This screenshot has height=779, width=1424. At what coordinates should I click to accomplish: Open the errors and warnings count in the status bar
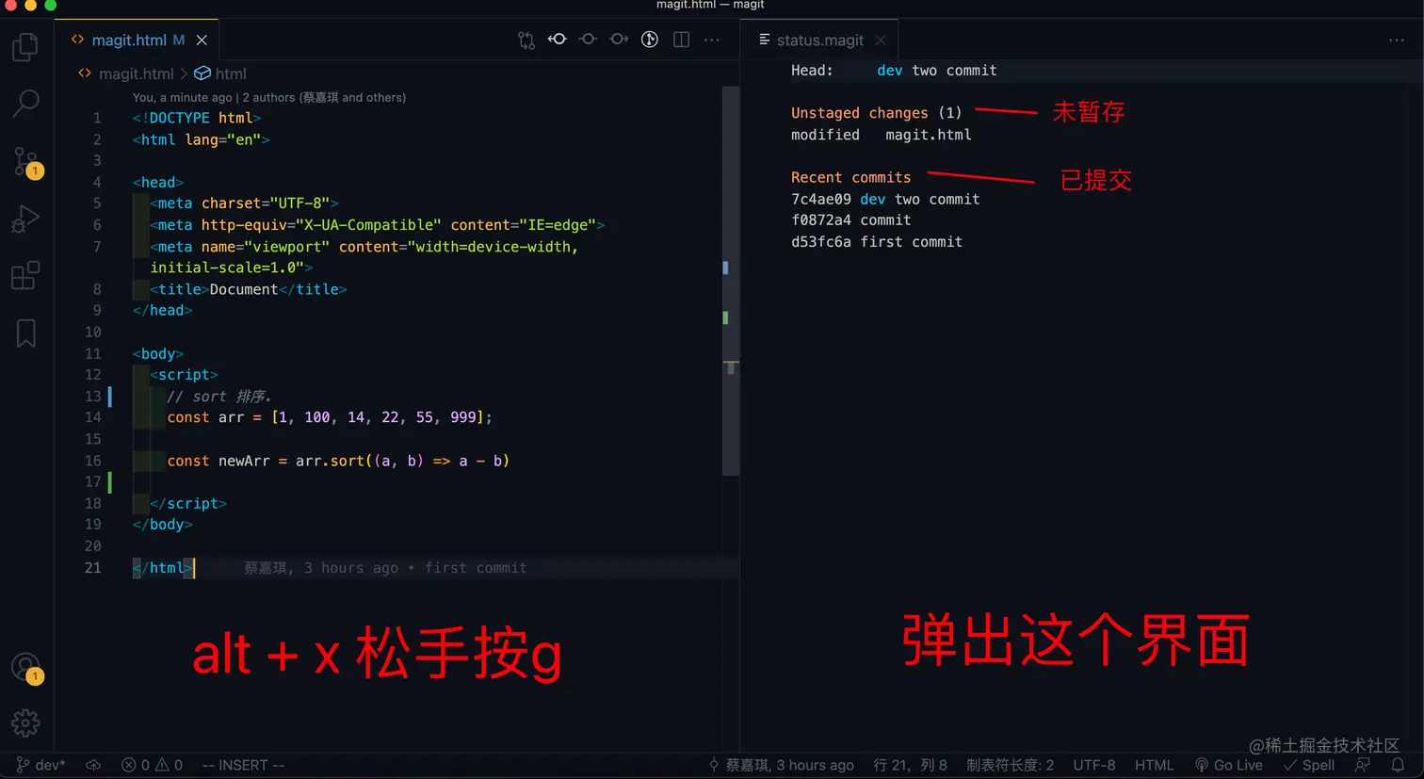[152, 765]
